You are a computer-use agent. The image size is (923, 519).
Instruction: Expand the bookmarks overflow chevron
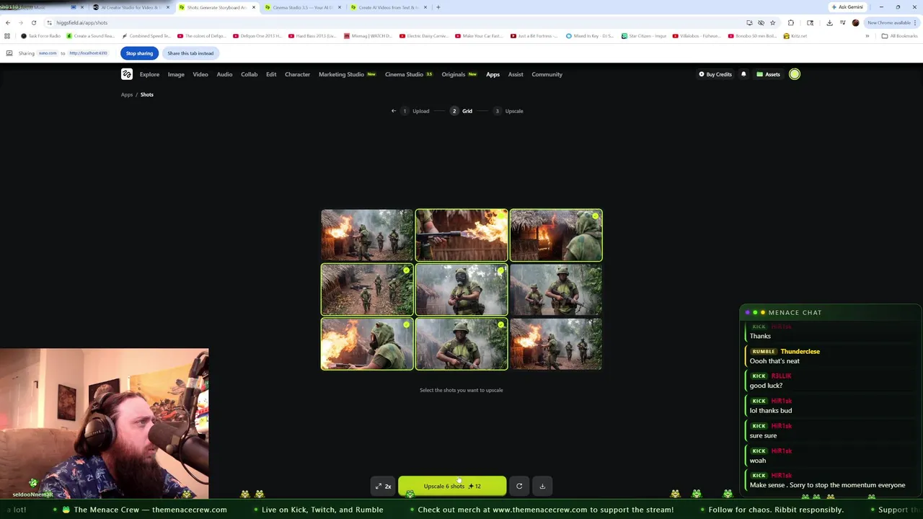pos(867,36)
